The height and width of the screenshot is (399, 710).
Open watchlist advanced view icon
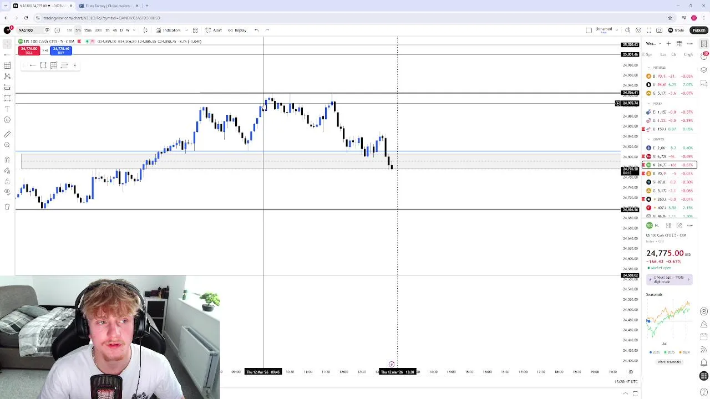[679, 43]
